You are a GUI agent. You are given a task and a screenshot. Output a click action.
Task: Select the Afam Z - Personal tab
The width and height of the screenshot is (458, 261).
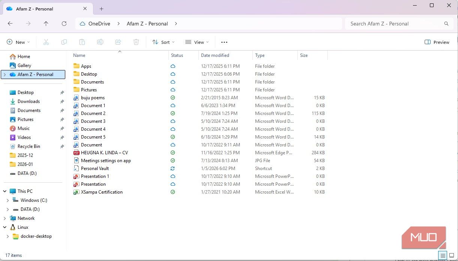click(x=47, y=9)
